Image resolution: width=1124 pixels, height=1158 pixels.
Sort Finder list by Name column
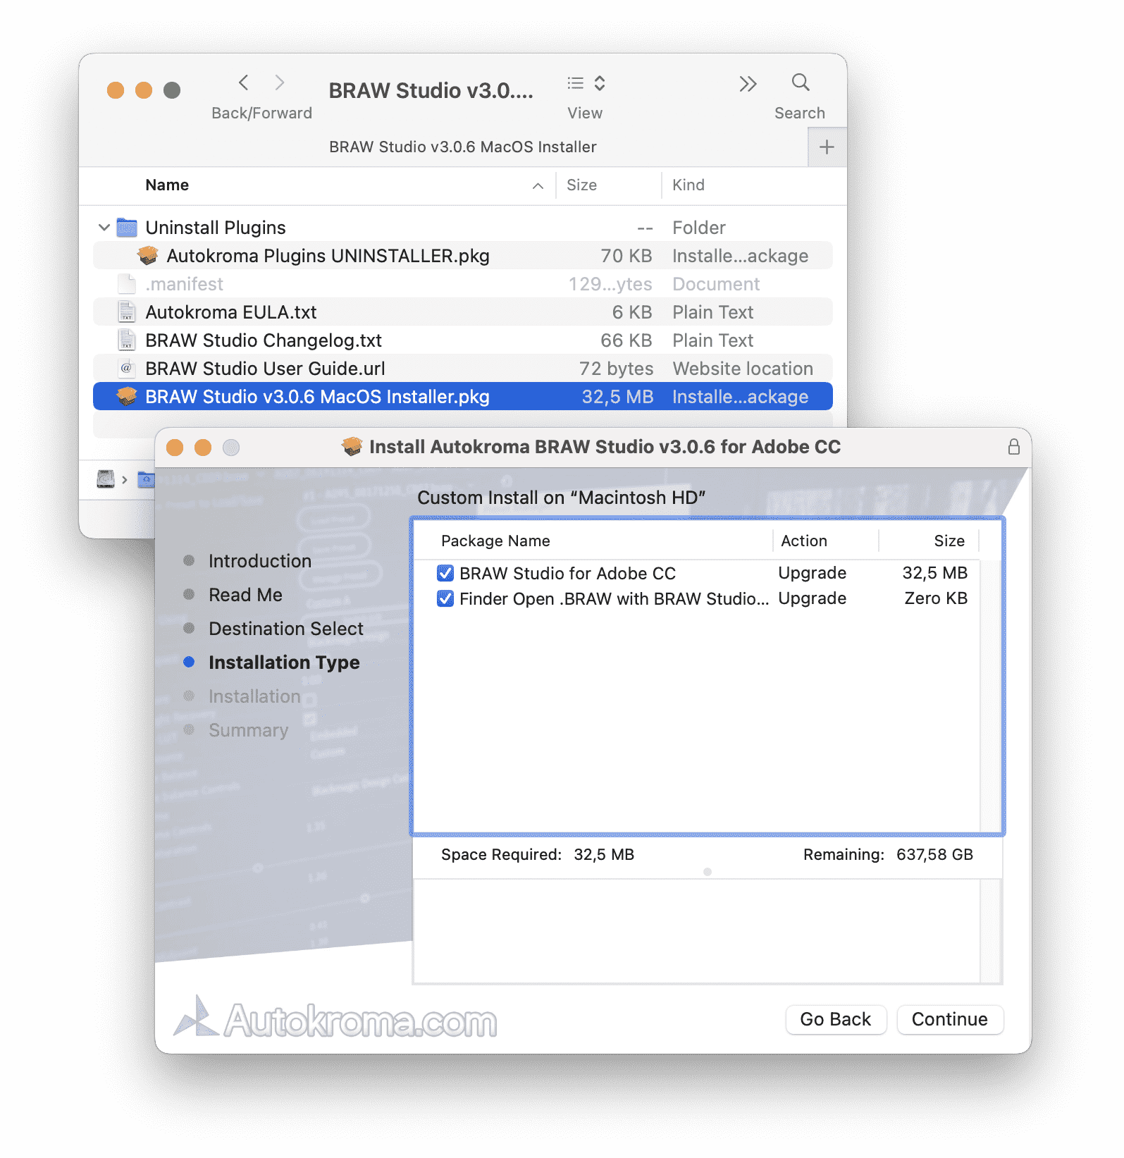coord(167,185)
